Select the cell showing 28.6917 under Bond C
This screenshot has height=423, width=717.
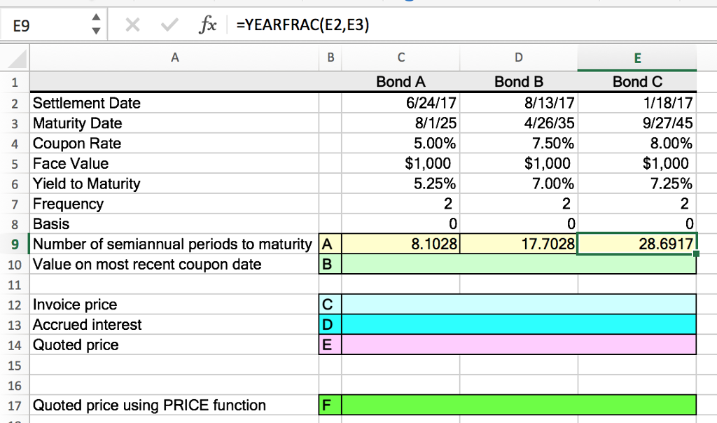coord(636,244)
